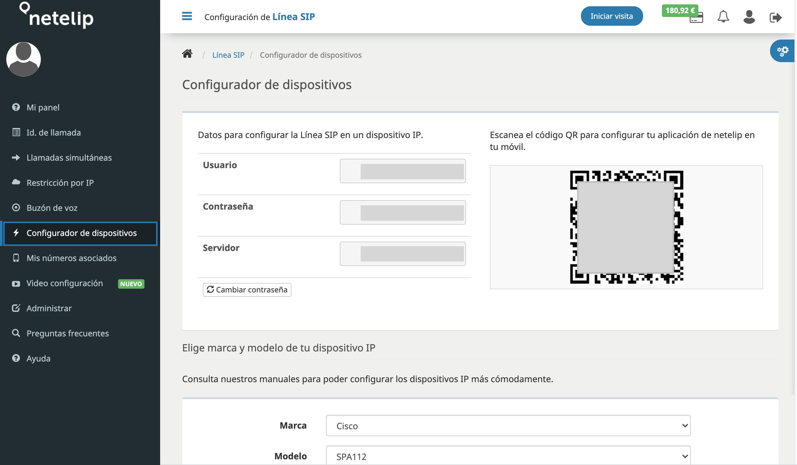
Task: Open the notifications bell
Action: (724, 16)
